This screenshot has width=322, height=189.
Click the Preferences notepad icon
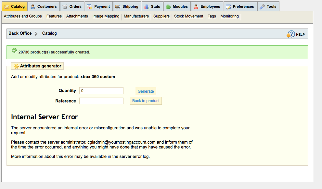(x=228, y=7)
